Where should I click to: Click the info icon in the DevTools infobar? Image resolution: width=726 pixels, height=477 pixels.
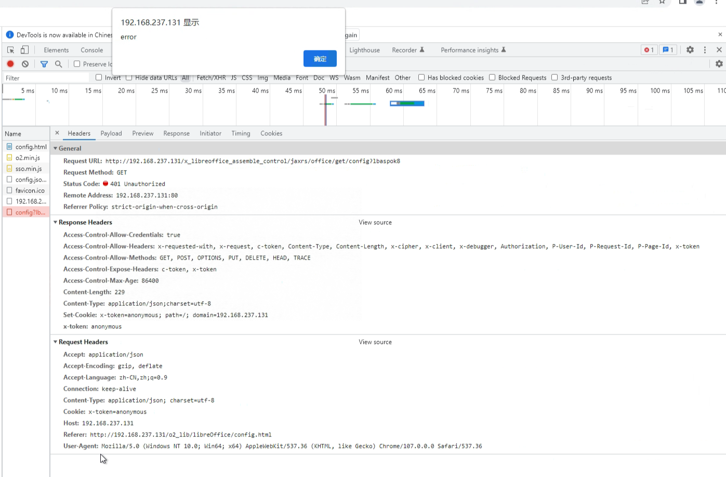click(x=9, y=35)
